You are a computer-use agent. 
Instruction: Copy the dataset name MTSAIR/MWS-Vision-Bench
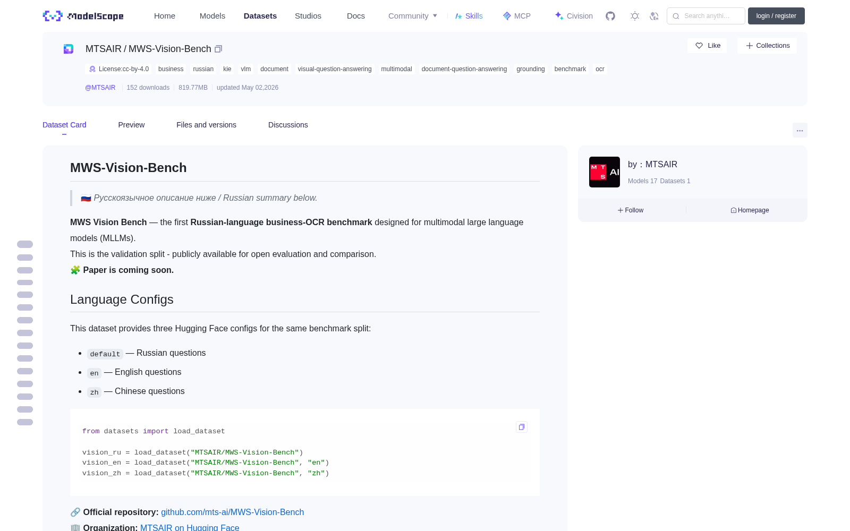tap(218, 49)
